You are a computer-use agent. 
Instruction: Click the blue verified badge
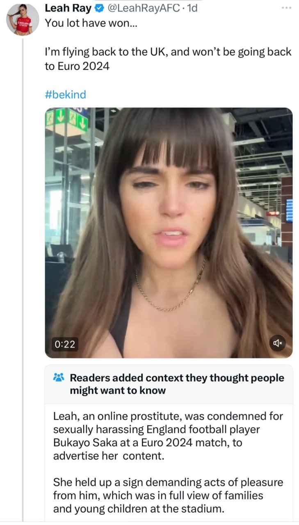pos(99,8)
